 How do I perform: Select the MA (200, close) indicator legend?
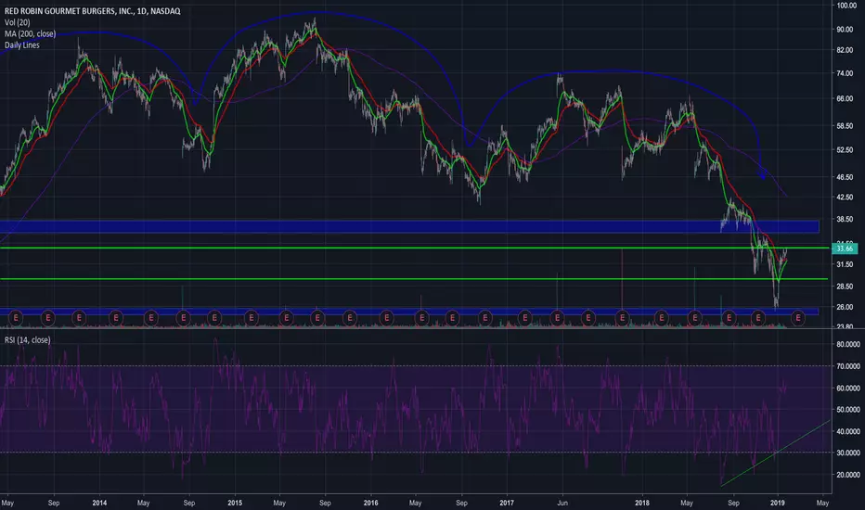[x=30, y=33]
